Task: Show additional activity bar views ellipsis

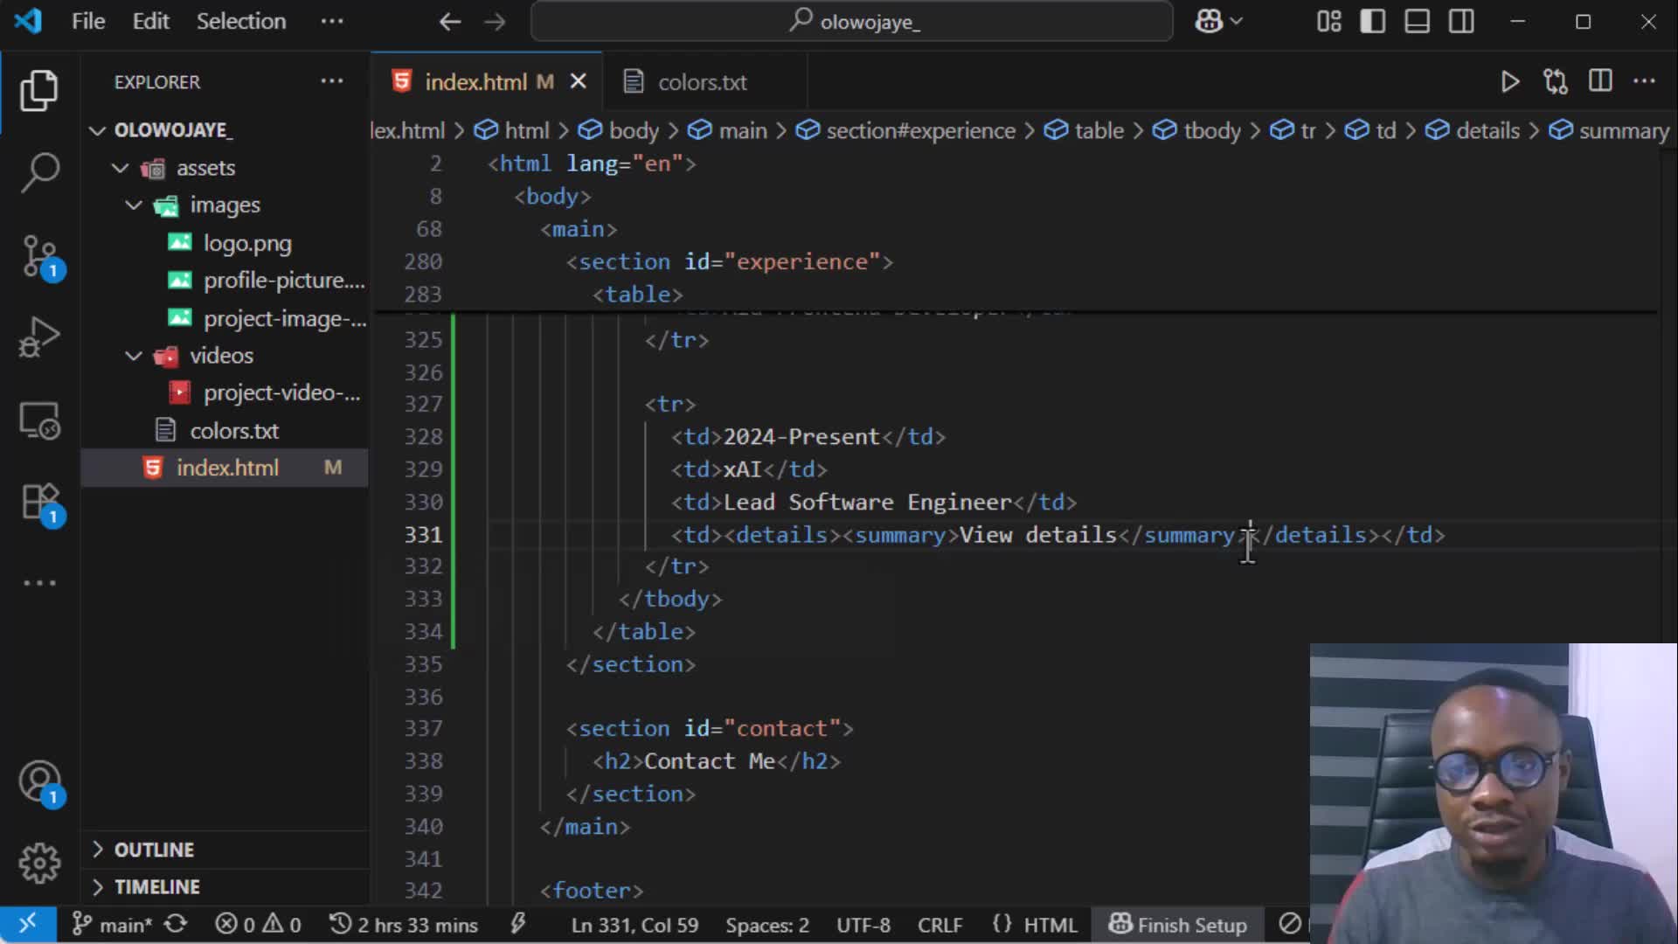Action: click(x=39, y=582)
